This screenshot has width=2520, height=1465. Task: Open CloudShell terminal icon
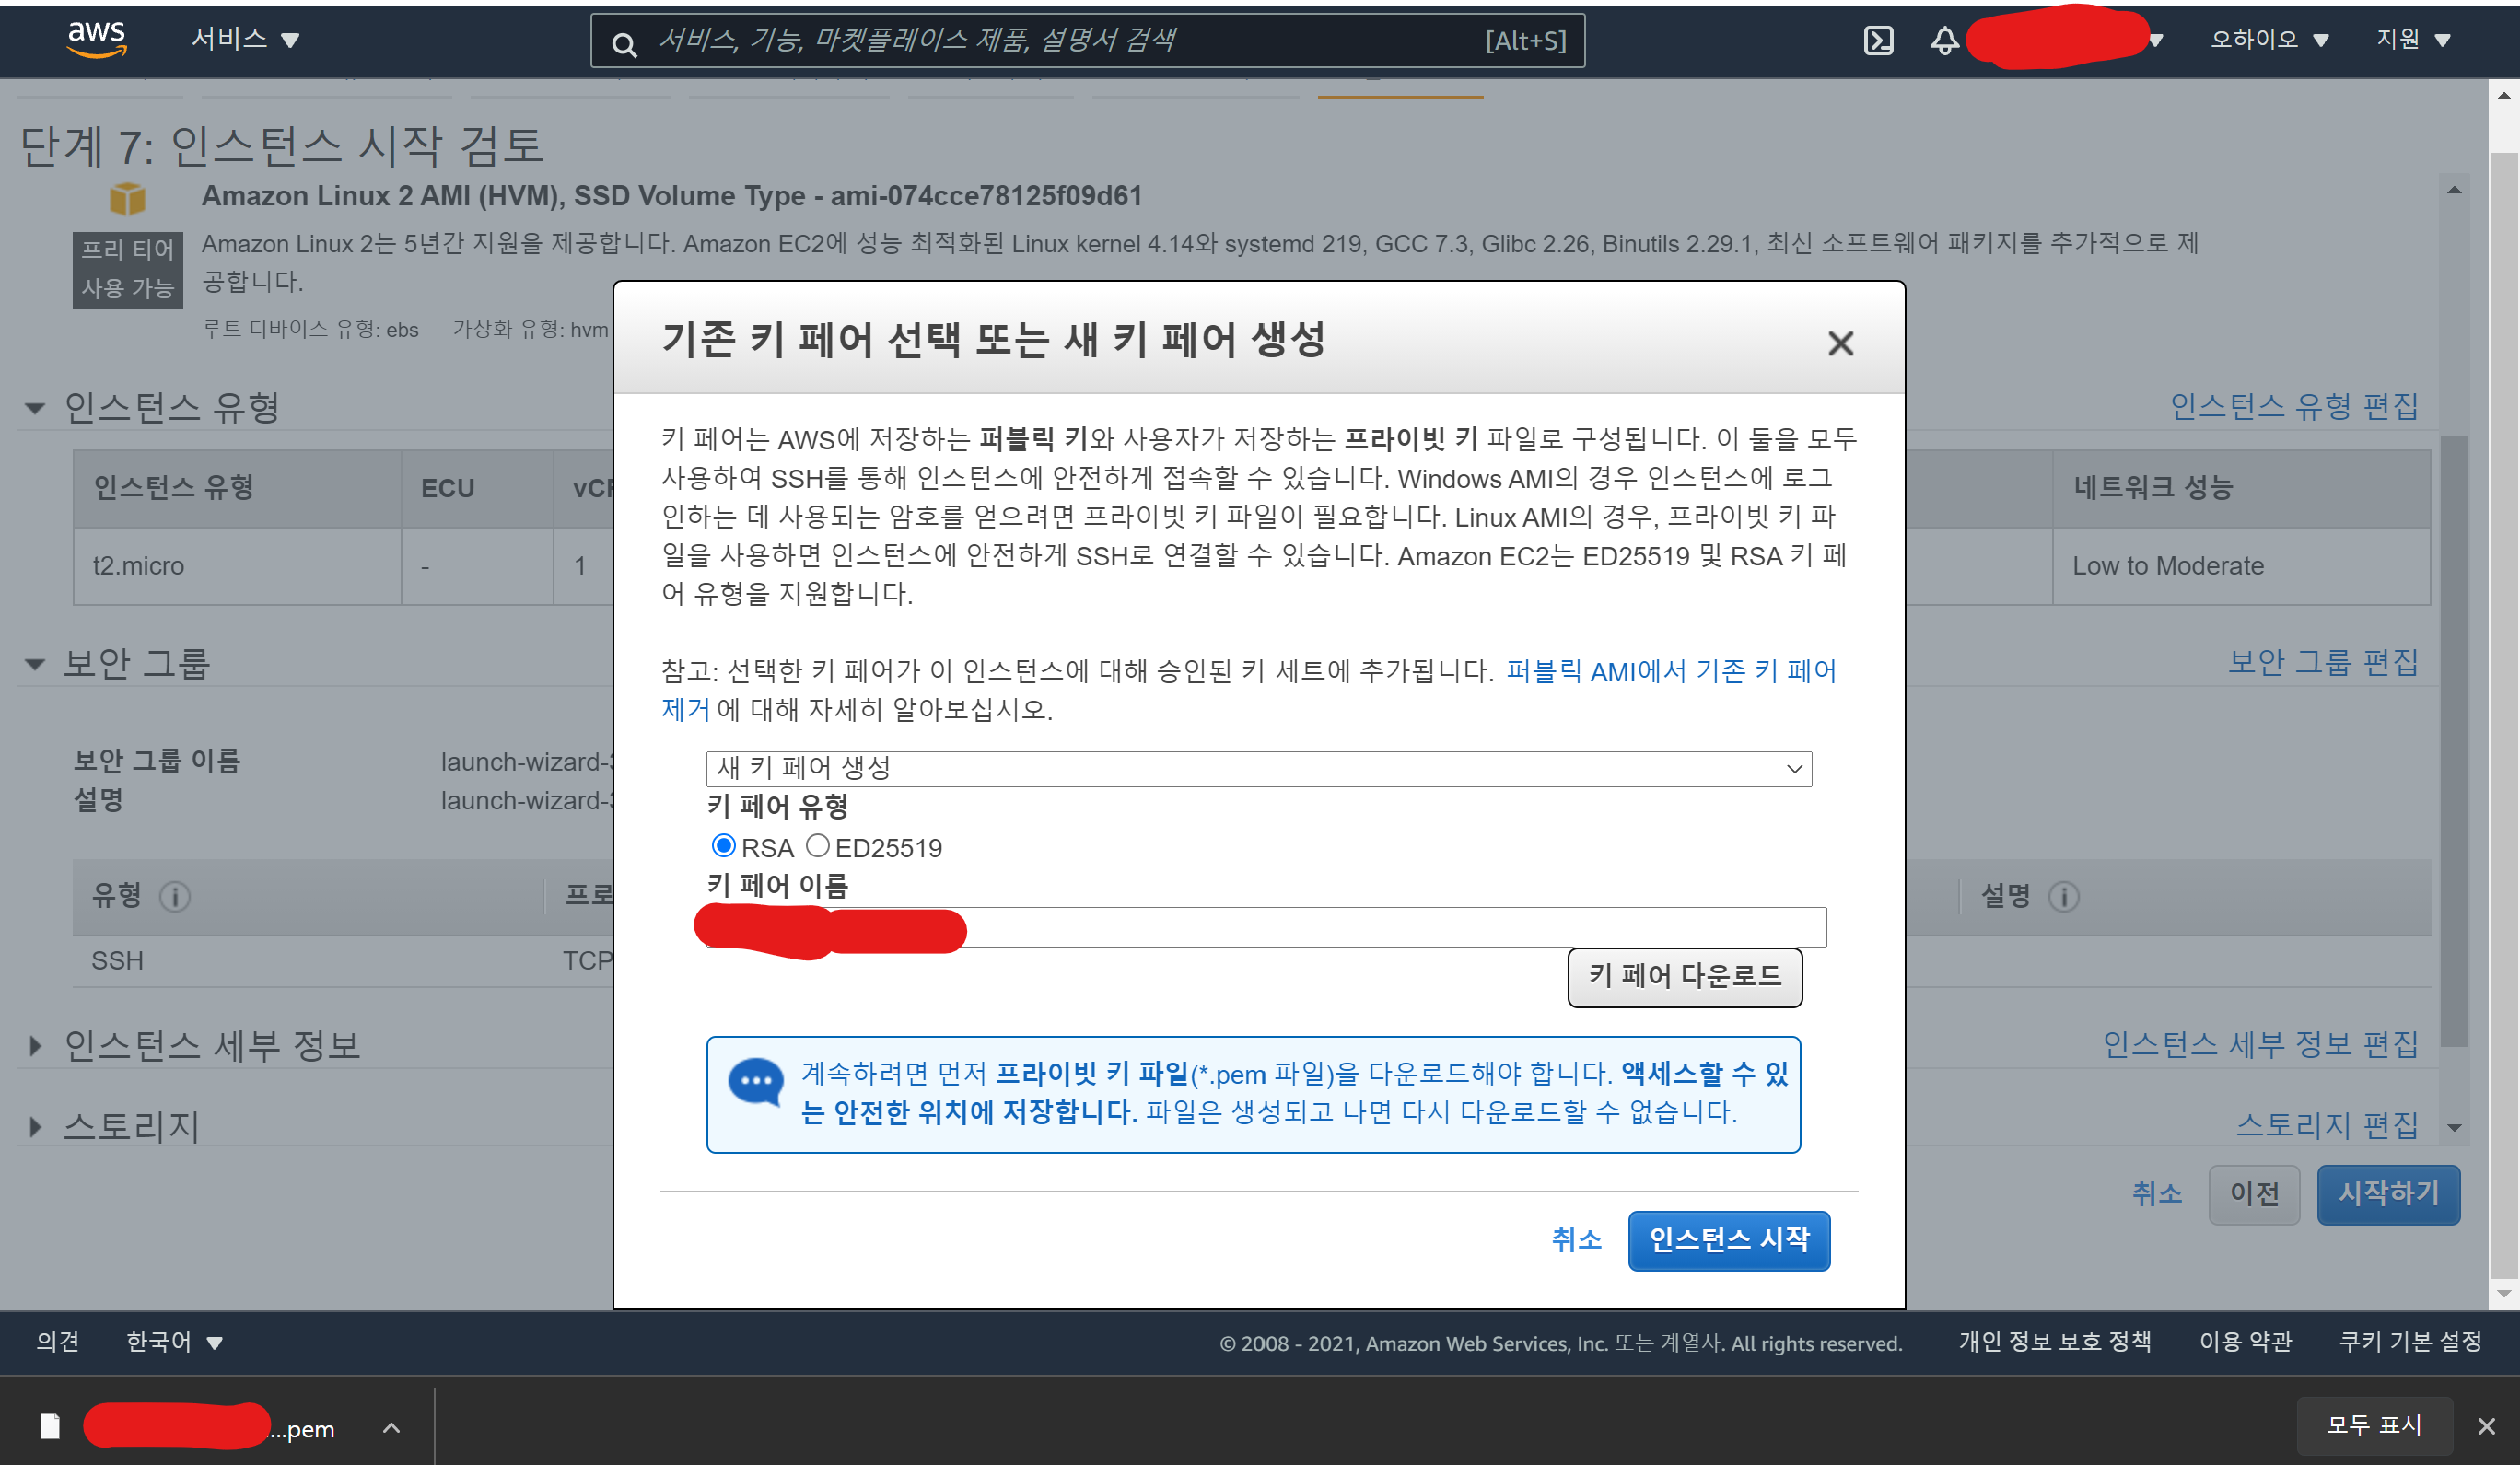pos(1878,40)
